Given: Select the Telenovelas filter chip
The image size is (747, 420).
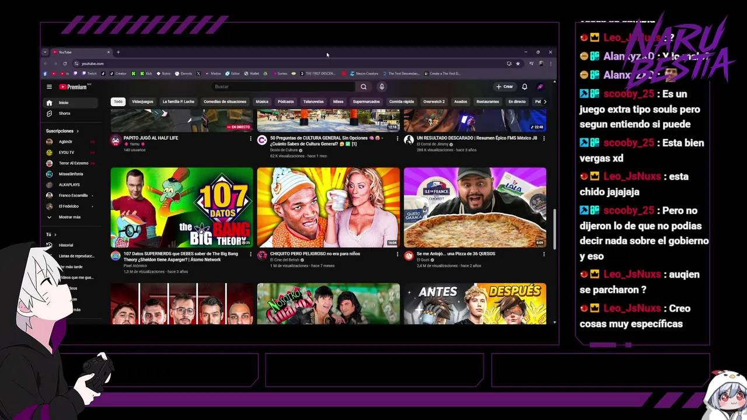Looking at the screenshot, I should point(313,101).
